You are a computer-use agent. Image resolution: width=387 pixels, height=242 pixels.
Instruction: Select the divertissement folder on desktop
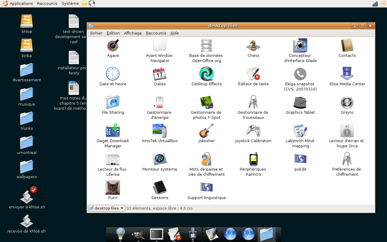[27, 70]
